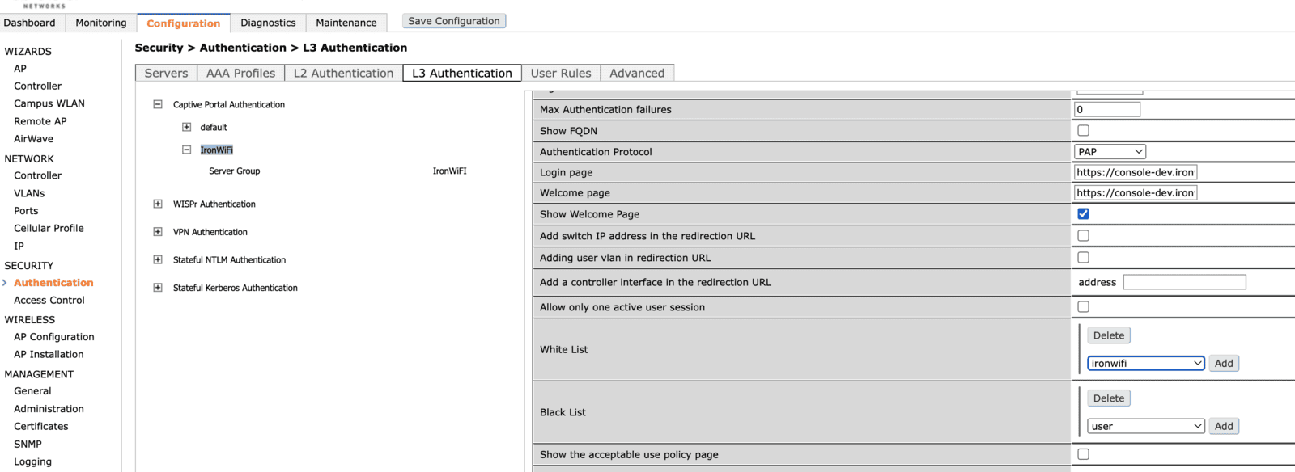Switch to the Monitoring tab
This screenshot has width=1295, height=472.
tap(101, 23)
